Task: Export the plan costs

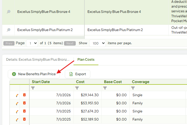Action: point(77,74)
